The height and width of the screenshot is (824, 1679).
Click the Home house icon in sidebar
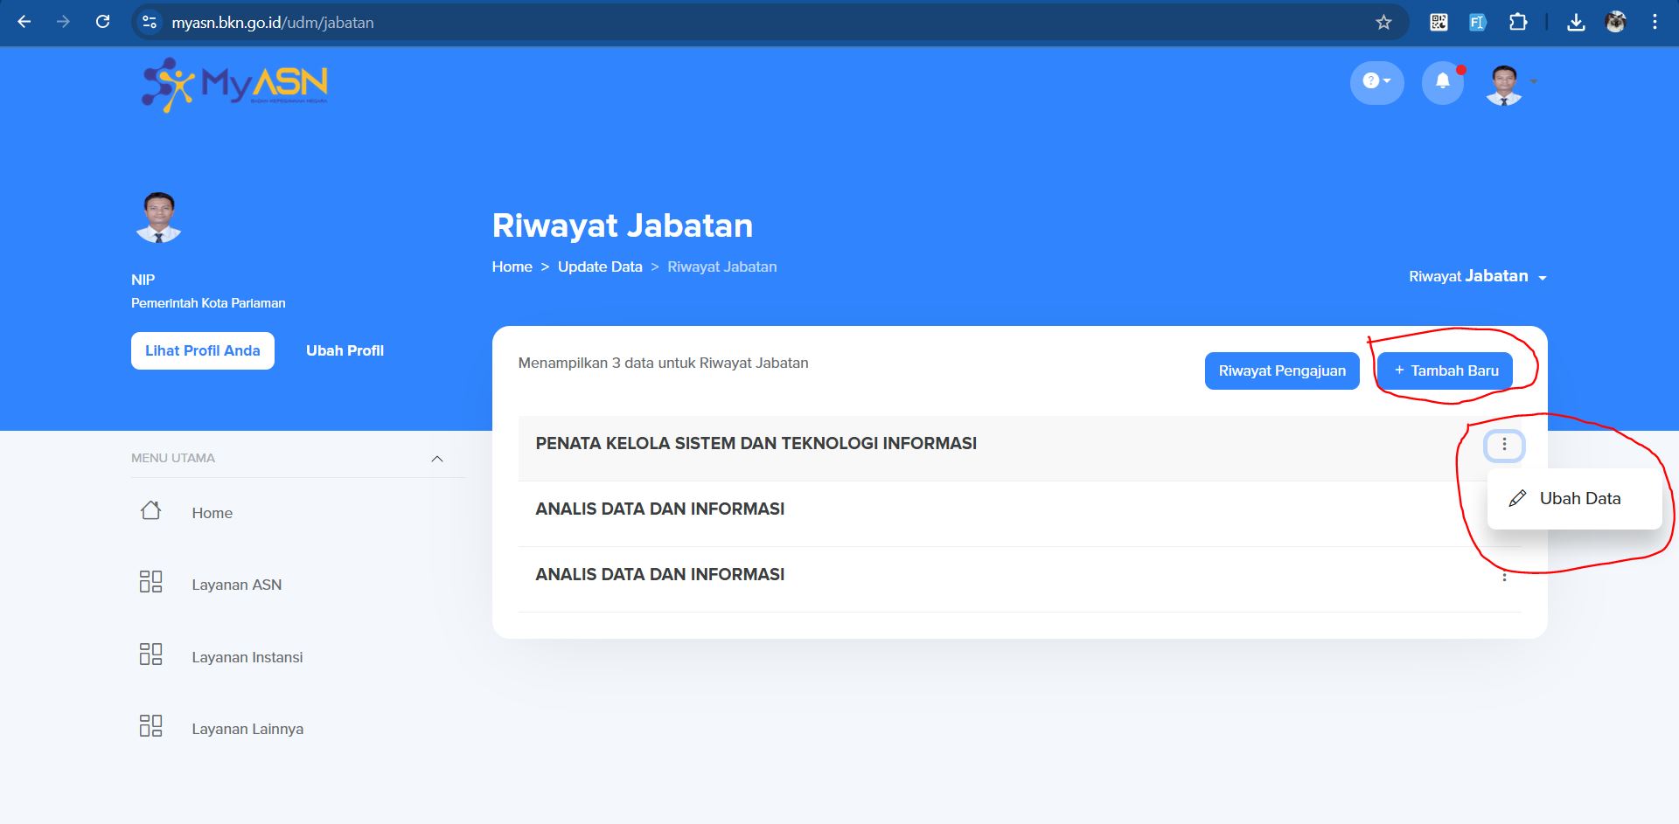[x=150, y=511]
